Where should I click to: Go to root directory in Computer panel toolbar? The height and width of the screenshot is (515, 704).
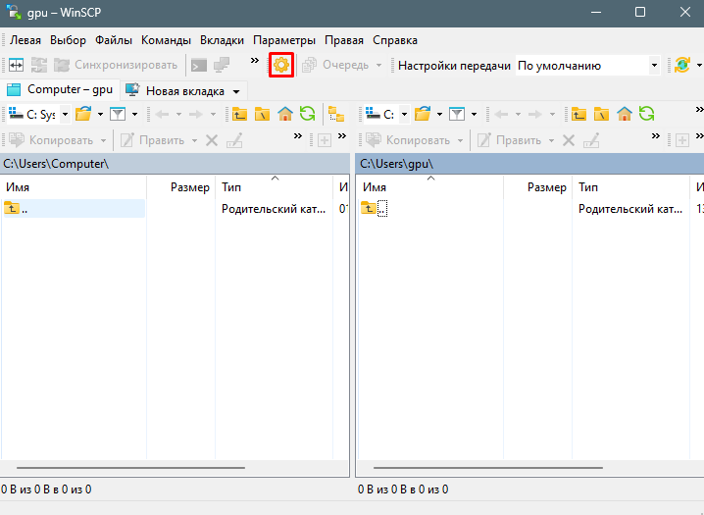click(262, 114)
